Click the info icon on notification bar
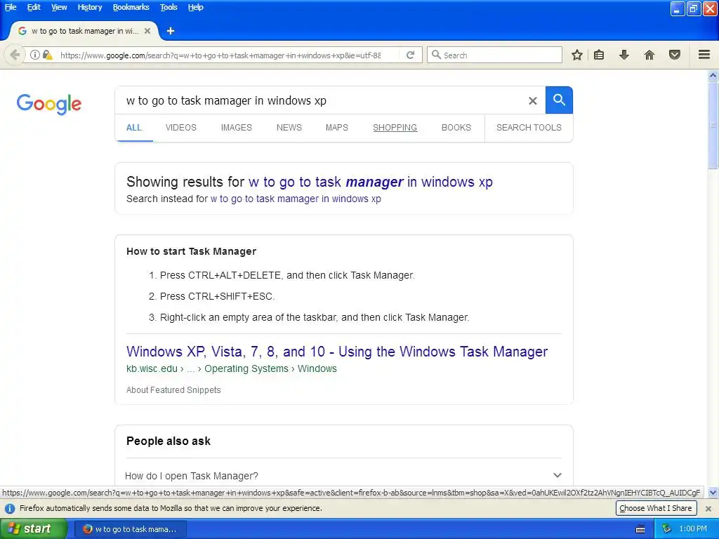 pyautogui.click(x=10, y=508)
